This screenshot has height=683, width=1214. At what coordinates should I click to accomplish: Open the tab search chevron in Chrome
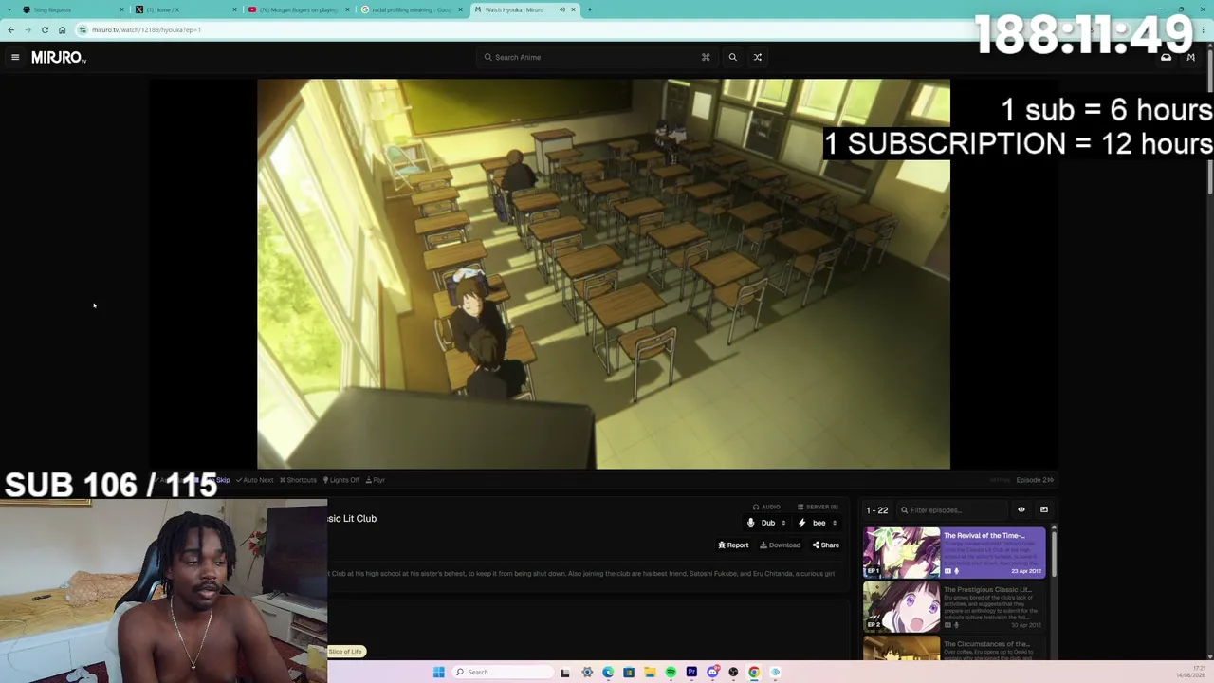pyautogui.click(x=10, y=9)
